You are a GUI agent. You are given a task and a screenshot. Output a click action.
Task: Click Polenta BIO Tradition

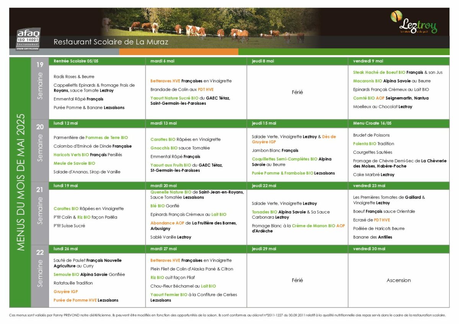[x=373, y=144]
